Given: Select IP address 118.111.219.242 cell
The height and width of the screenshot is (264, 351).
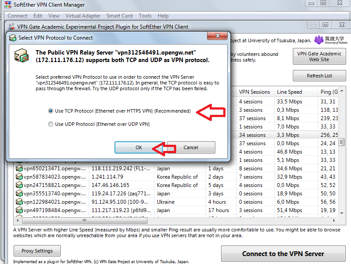Looking at the screenshot, I should (x=121, y=169).
